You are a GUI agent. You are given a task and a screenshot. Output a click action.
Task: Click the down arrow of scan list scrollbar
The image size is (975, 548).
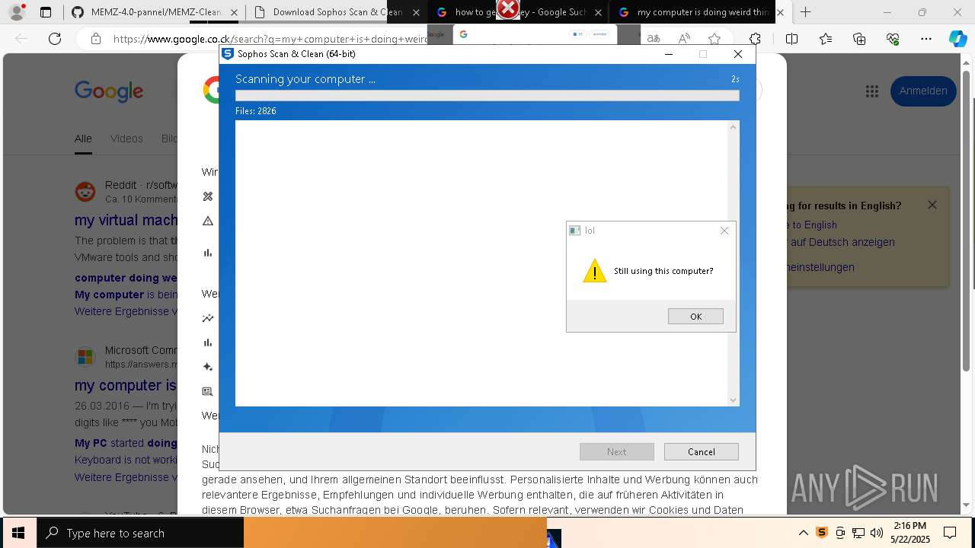[x=733, y=400]
